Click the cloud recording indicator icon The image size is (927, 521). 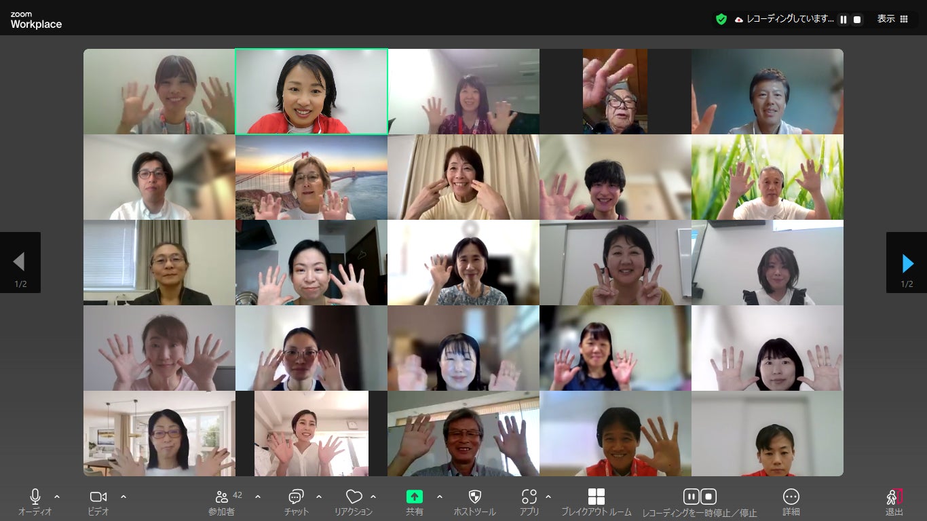(739, 20)
